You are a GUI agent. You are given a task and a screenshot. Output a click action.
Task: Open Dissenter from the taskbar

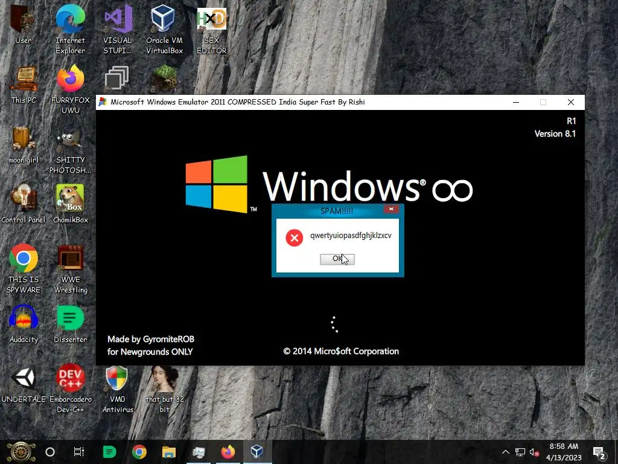pos(109,452)
